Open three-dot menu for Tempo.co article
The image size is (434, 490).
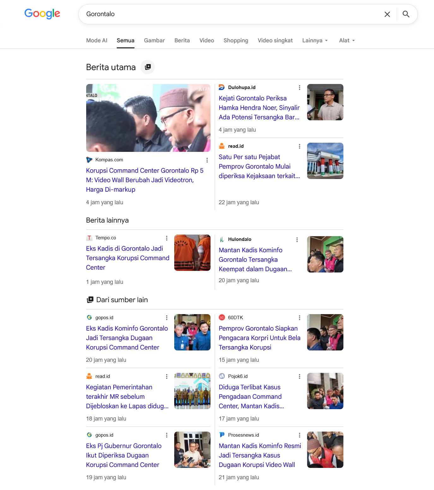point(167,238)
